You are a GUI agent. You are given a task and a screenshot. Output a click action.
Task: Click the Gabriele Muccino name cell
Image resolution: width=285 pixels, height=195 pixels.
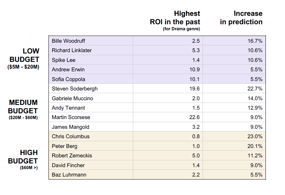[72, 99]
